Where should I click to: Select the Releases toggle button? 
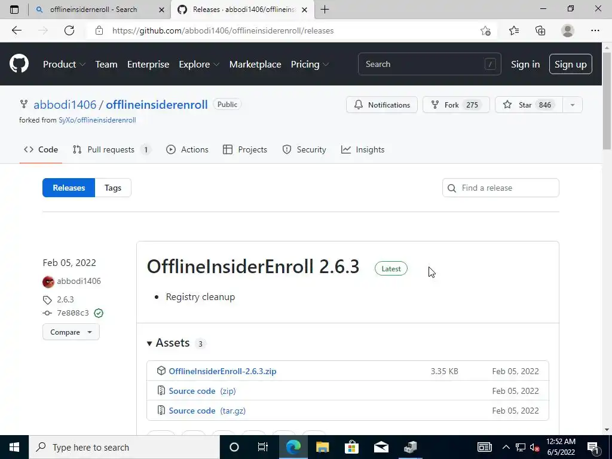[x=69, y=188]
